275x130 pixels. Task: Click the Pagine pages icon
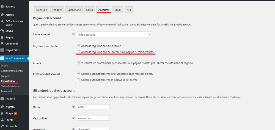[2, 37]
